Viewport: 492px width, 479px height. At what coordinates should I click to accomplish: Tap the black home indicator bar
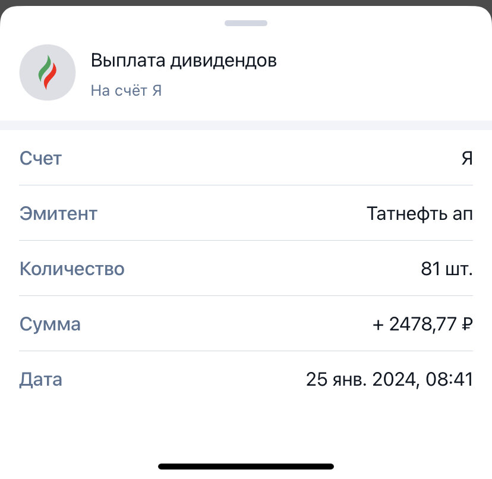(x=246, y=464)
